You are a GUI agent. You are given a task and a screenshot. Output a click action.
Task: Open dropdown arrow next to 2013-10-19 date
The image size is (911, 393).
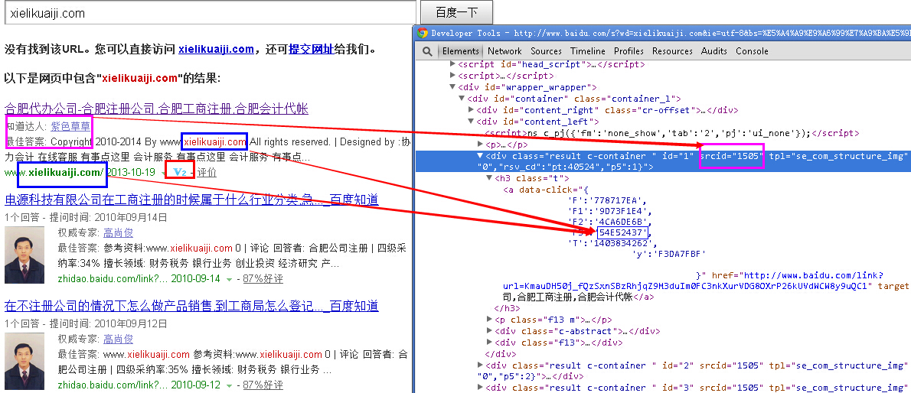[164, 173]
